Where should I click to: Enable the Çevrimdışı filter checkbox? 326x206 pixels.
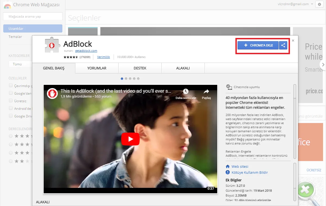pyautogui.click(x=11, y=85)
